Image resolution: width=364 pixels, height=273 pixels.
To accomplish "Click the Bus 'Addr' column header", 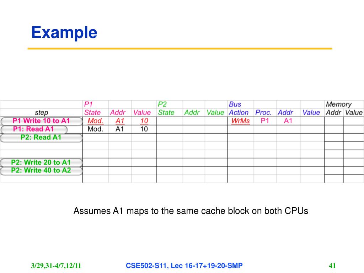I will pyautogui.click(x=285, y=113).
